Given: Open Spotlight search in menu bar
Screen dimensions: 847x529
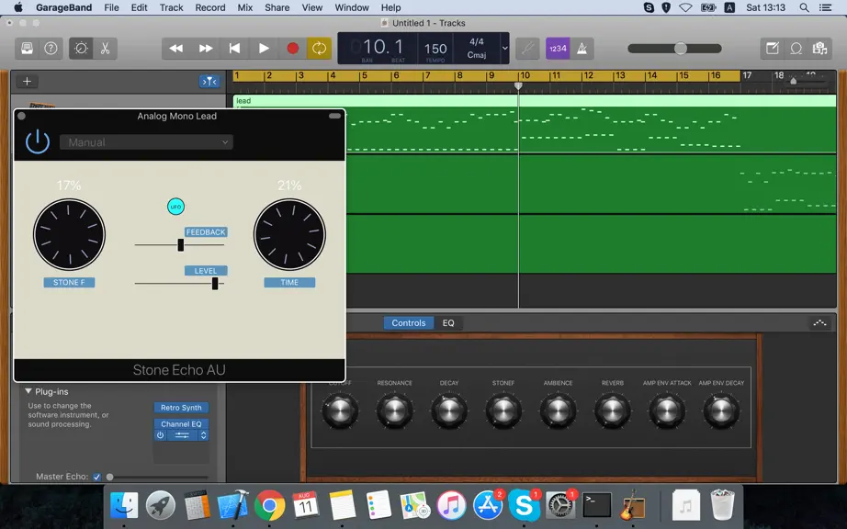Looking at the screenshot, I should [805, 7].
